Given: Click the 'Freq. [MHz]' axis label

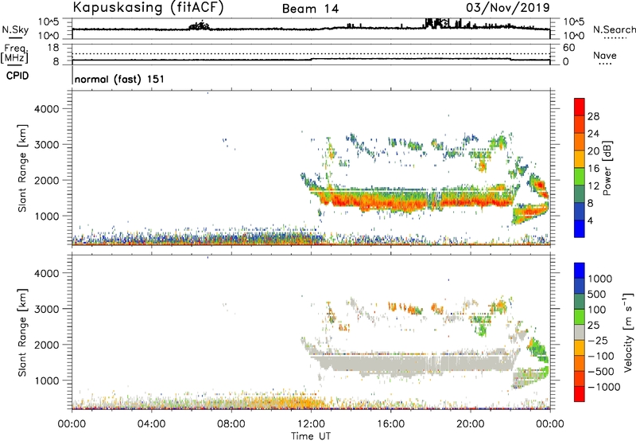Looking at the screenshot, I should [15, 53].
